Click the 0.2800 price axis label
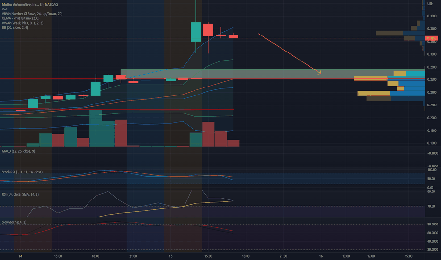This screenshot has width=441, height=260. tap(432, 67)
